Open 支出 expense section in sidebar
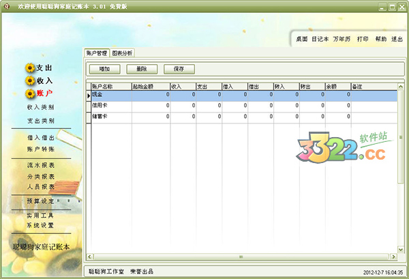The width and height of the screenshot is (409, 279). (44, 68)
